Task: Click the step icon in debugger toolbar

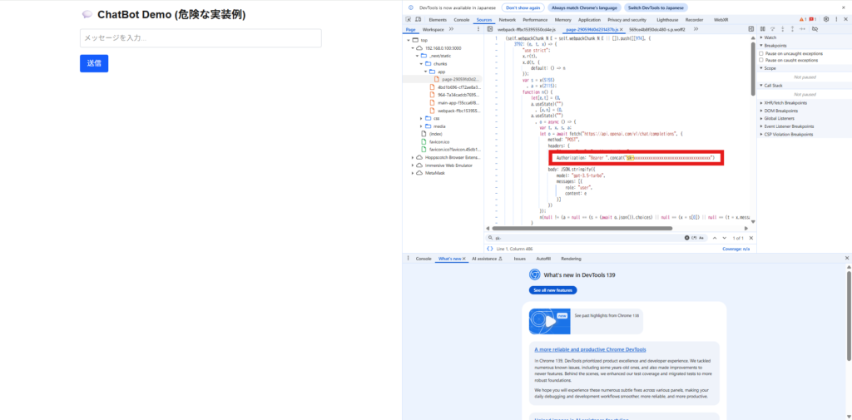Action: [802, 29]
